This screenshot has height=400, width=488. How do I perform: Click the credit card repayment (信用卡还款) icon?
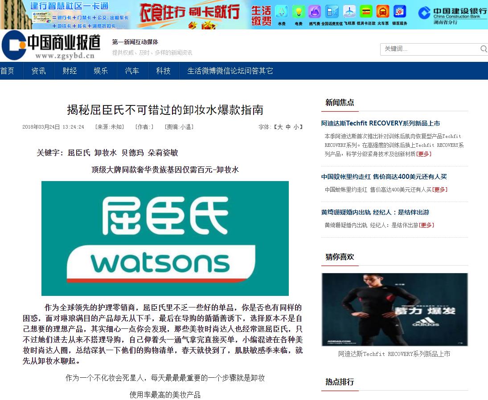(366, 12)
